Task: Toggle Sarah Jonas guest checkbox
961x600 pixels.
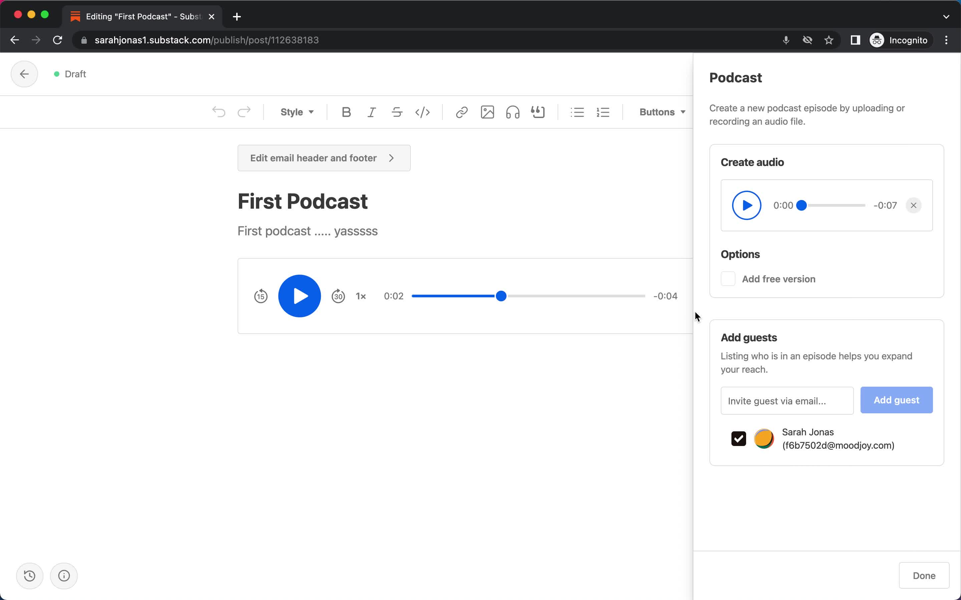Action: [x=738, y=438]
